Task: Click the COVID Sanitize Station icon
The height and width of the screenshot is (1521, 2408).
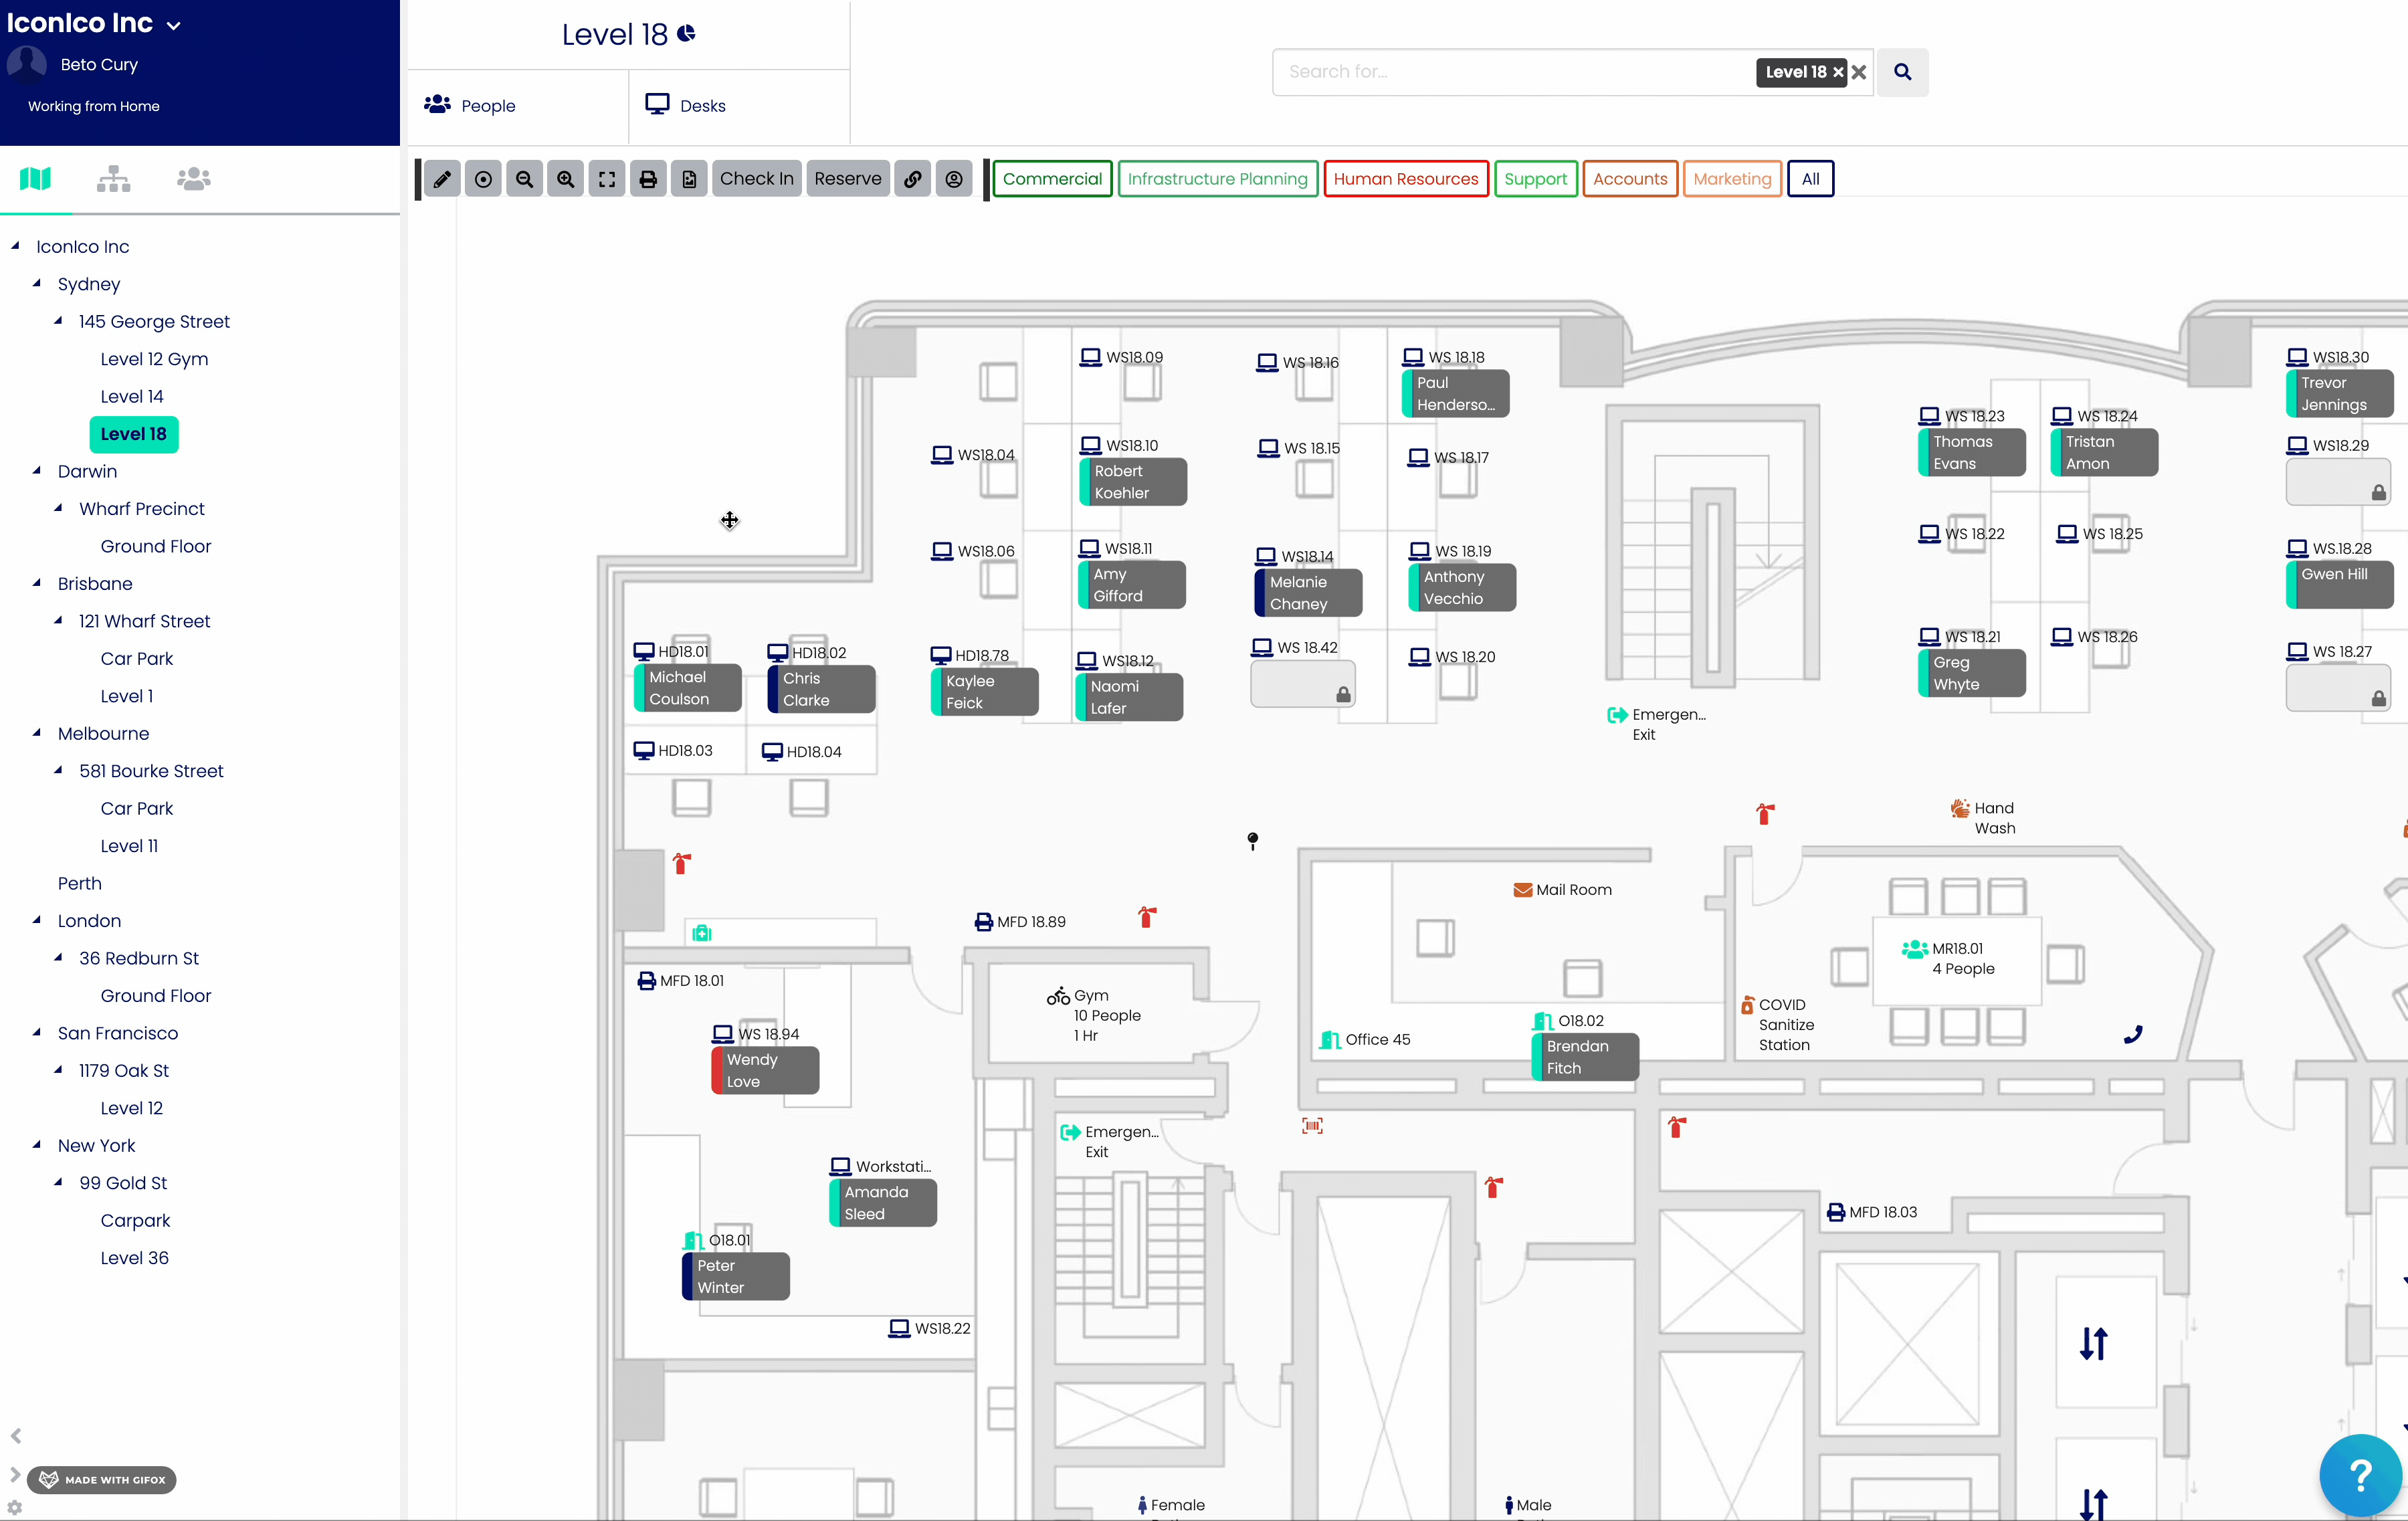Action: pos(1747,1005)
